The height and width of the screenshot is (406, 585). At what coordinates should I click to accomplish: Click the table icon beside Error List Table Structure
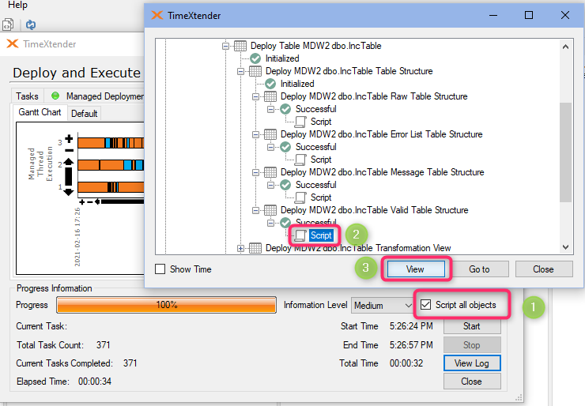270,134
